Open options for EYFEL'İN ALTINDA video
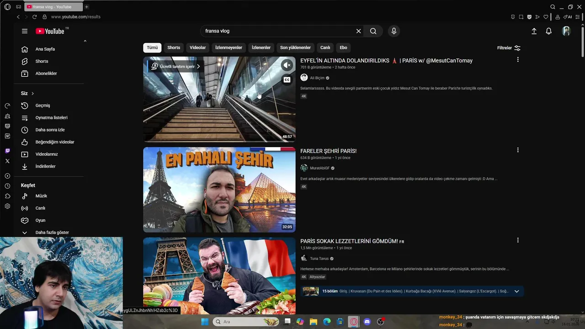Viewport: 585px width, 329px height. [x=518, y=59]
